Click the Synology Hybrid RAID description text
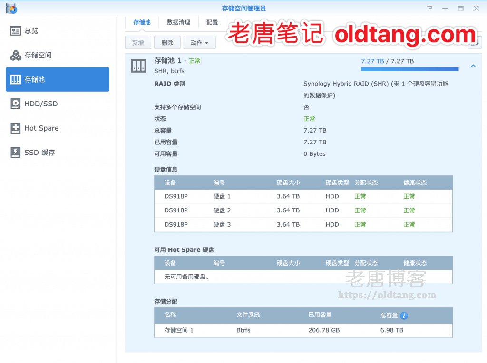Viewport: 487px width, 363px height. point(376,89)
